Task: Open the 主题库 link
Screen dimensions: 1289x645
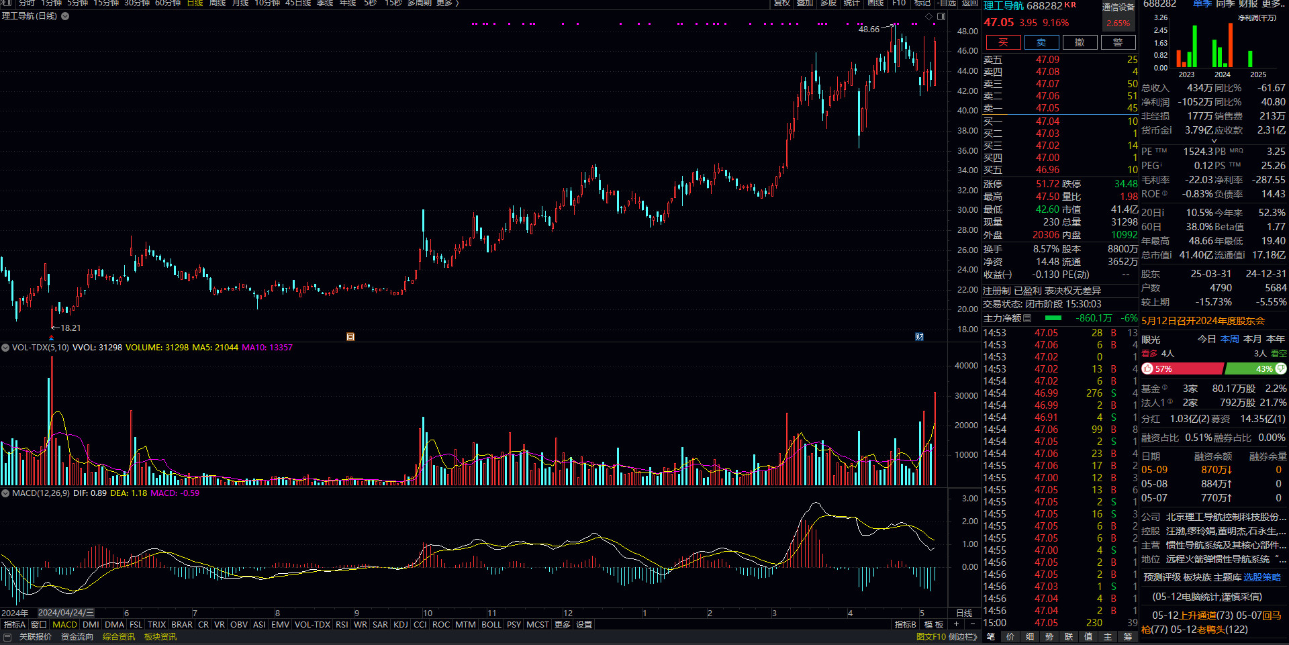Action: (1227, 577)
